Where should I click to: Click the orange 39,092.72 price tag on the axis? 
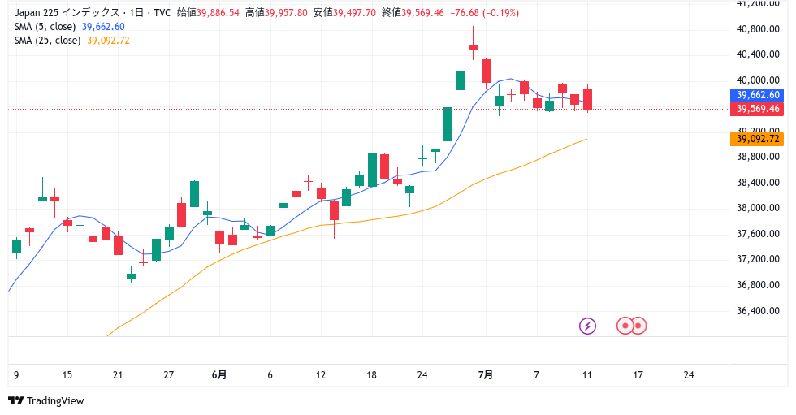coord(757,139)
